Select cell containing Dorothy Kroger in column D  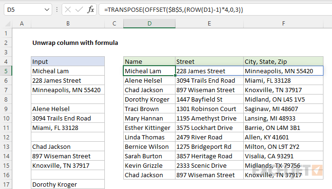point(149,99)
